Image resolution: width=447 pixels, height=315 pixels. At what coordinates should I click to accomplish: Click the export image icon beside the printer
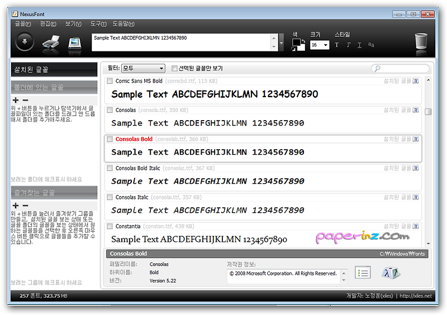(x=75, y=44)
